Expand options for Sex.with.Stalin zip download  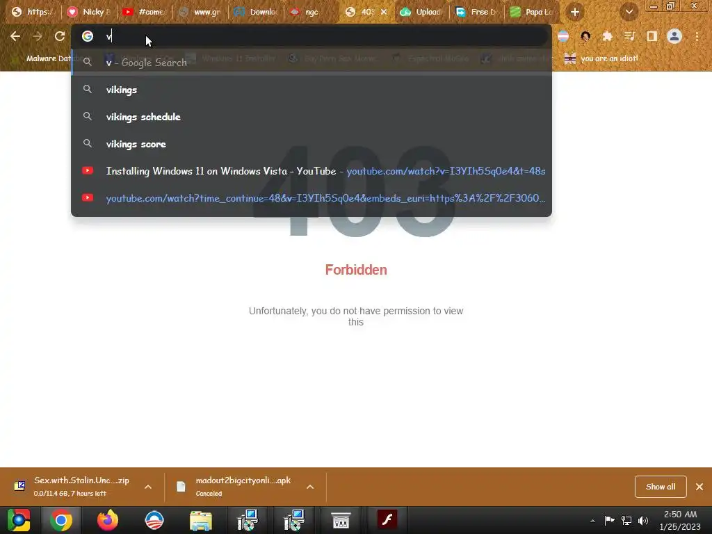(x=148, y=487)
